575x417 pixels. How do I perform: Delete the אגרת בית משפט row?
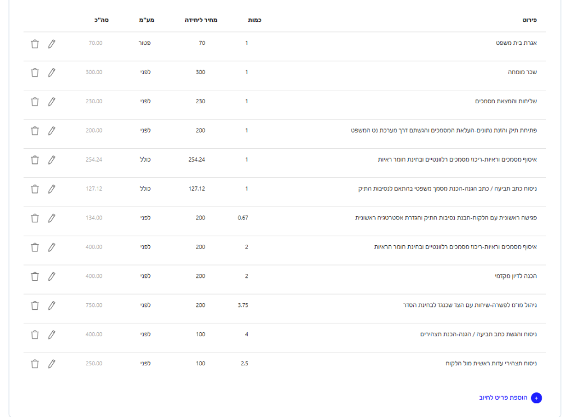click(35, 44)
